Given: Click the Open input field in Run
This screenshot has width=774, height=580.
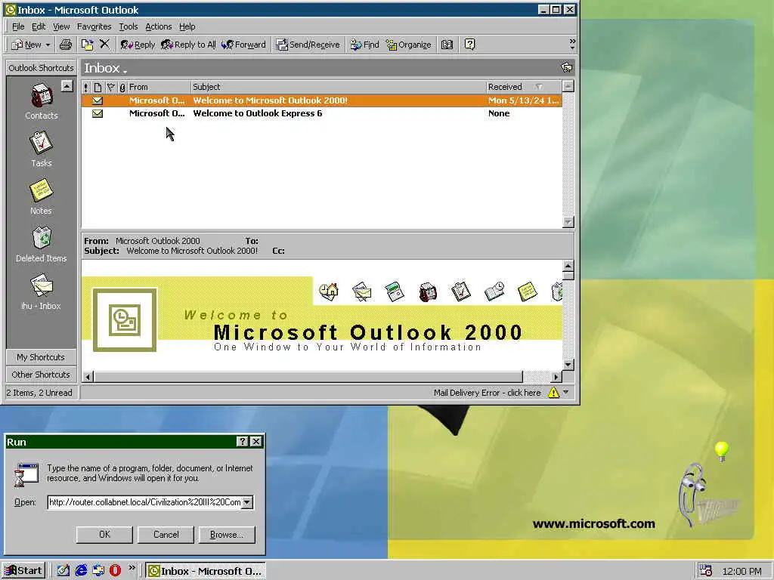Looking at the screenshot, I should tap(145, 502).
